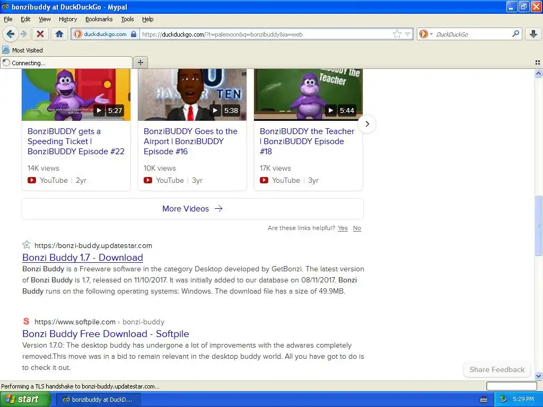
Task: Click the Mypal raccoon title bar icon
Action: click(x=5, y=6)
